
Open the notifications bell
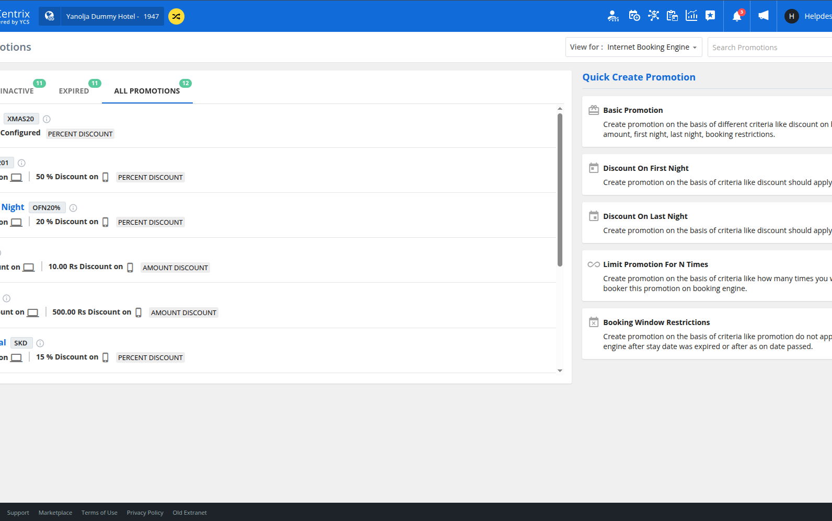[737, 16]
